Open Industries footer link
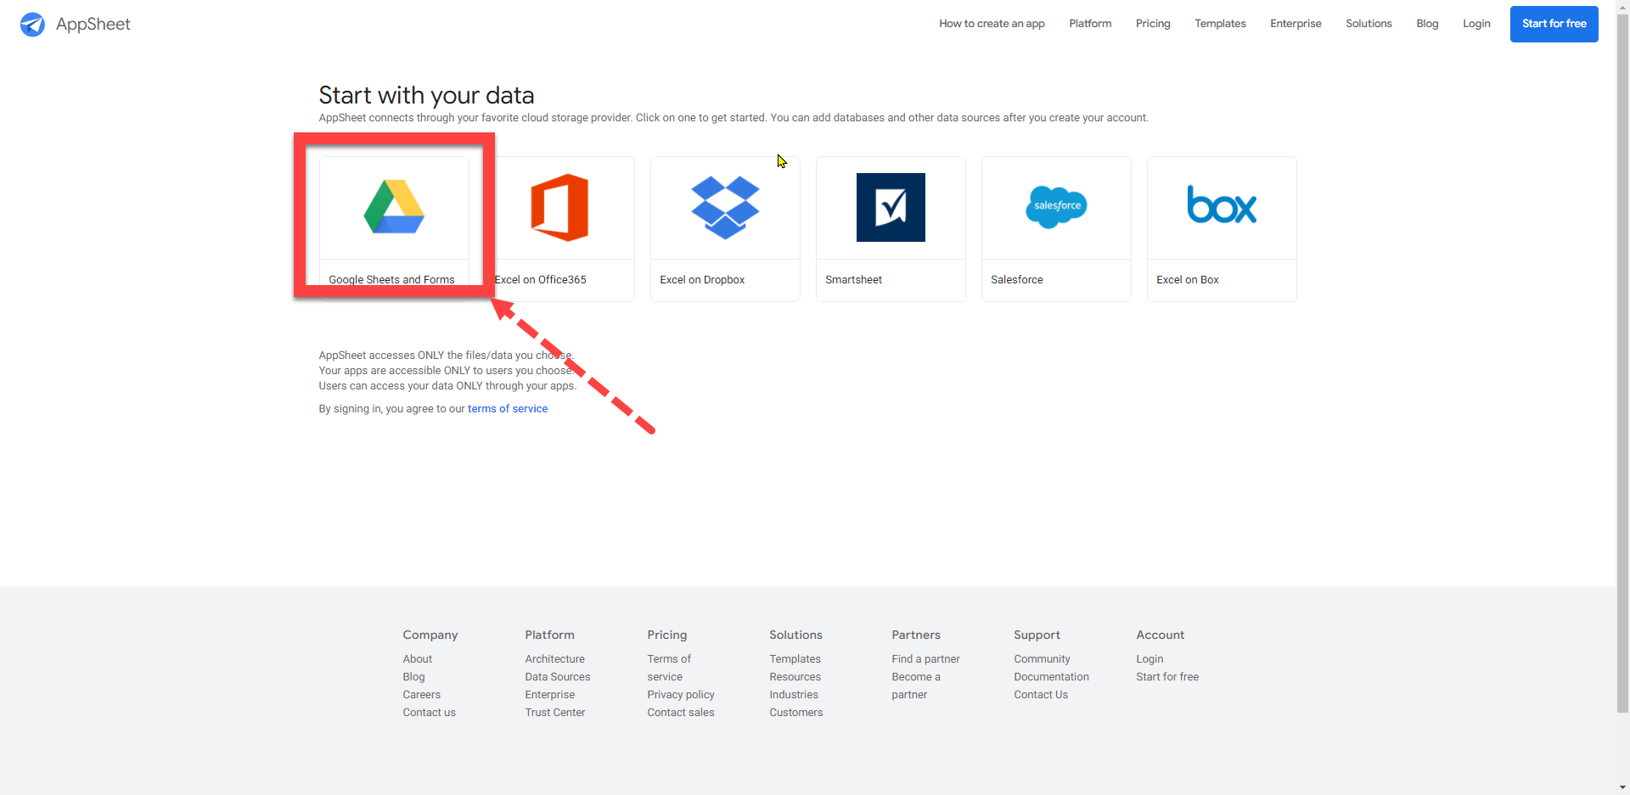Image resolution: width=1630 pixels, height=795 pixels. [794, 695]
